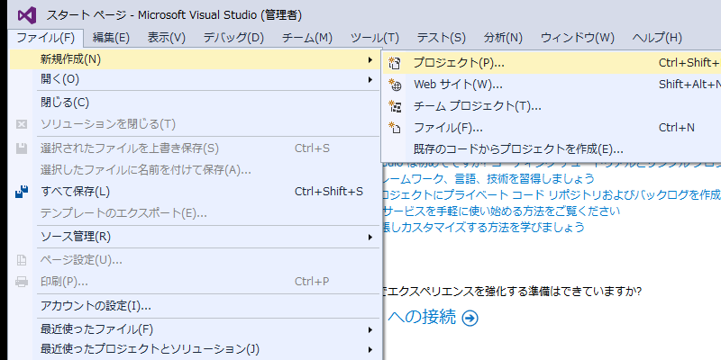Click the close solution X icon

(x=22, y=124)
